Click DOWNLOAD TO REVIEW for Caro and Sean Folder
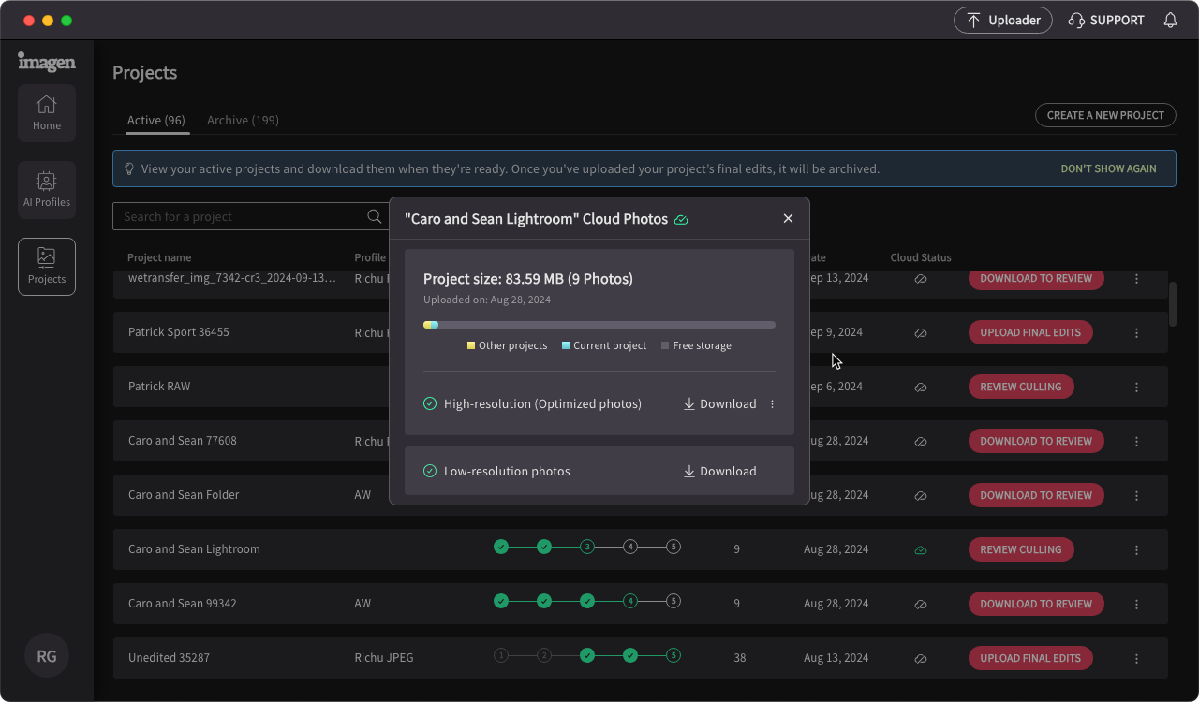Image resolution: width=1199 pixels, height=702 pixels. (1036, 495)
